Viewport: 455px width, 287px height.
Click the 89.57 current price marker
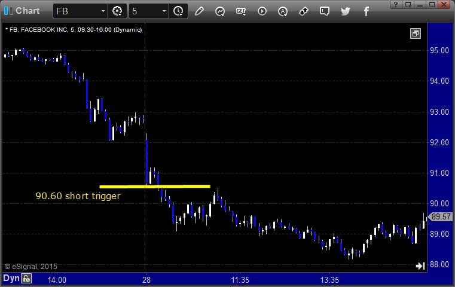pos(440,217)
